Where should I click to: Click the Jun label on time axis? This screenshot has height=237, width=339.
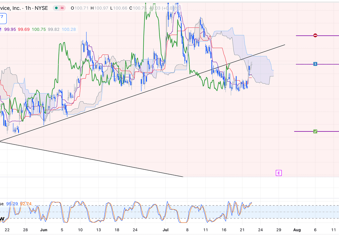click(x=44, y=229)
